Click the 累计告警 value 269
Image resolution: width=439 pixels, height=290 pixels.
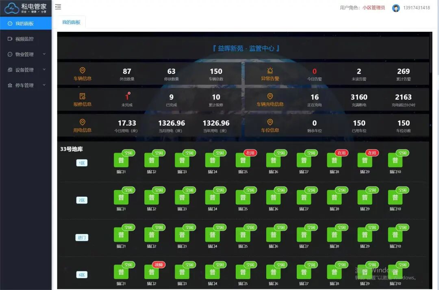(404, 71)
